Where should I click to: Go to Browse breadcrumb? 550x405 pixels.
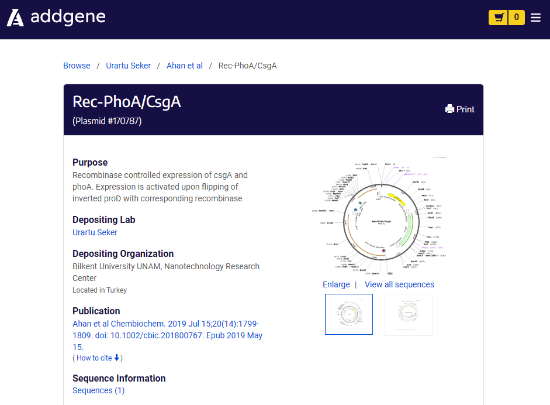pos(77,66)
